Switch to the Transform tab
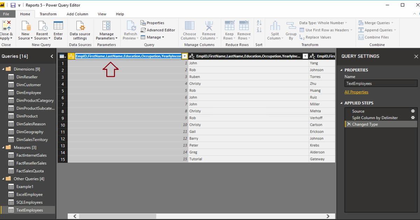420x220 pixels. click(48, 14)
